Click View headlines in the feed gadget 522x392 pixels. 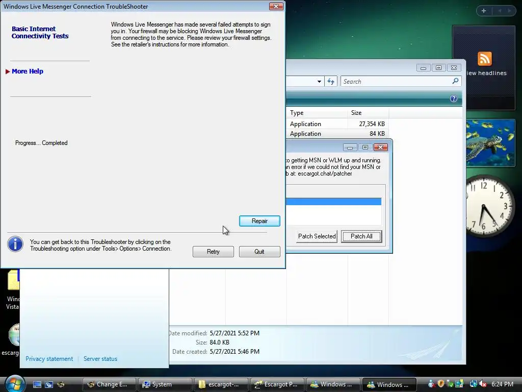point(486,73)
